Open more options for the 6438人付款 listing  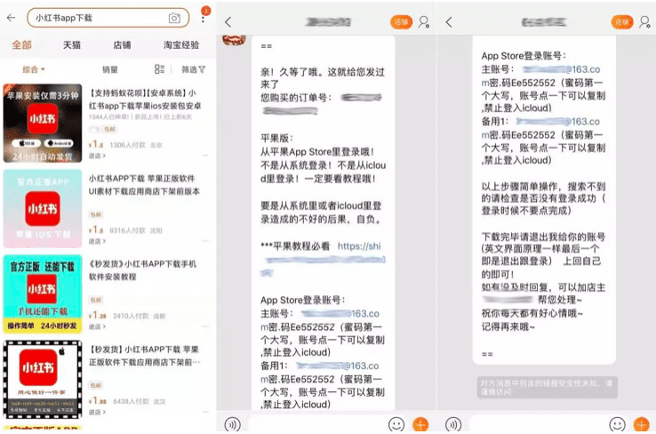click(205, 412)
